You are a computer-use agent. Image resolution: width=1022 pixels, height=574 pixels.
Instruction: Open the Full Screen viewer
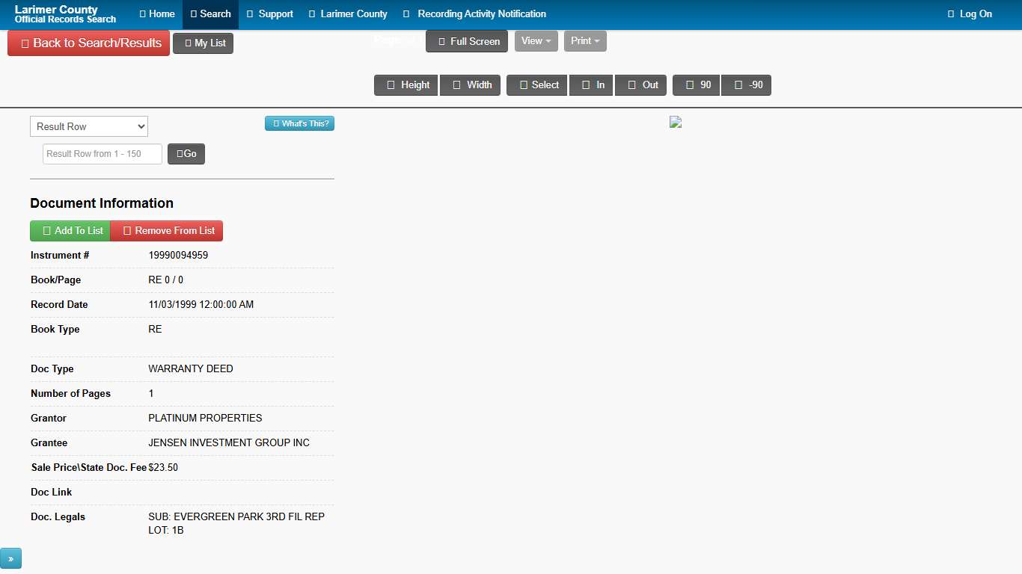click(x=467, y=41)
